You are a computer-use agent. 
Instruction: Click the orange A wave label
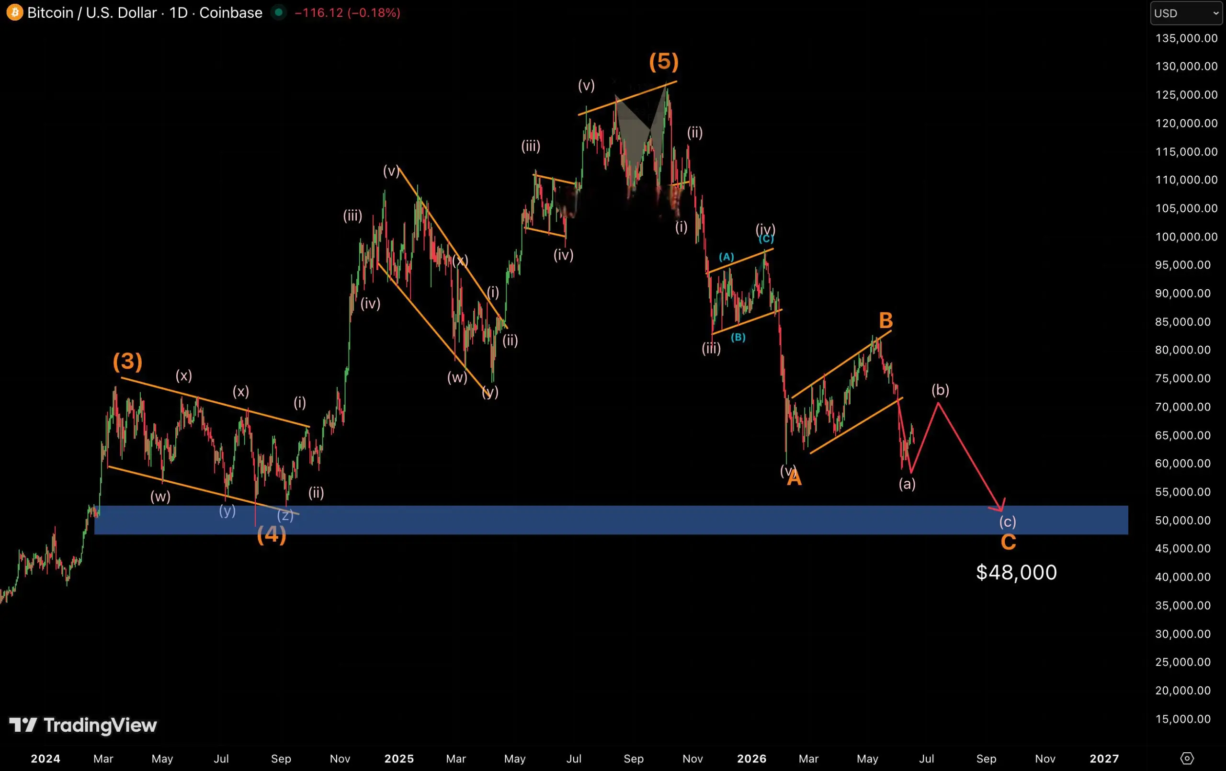point(794,477)
